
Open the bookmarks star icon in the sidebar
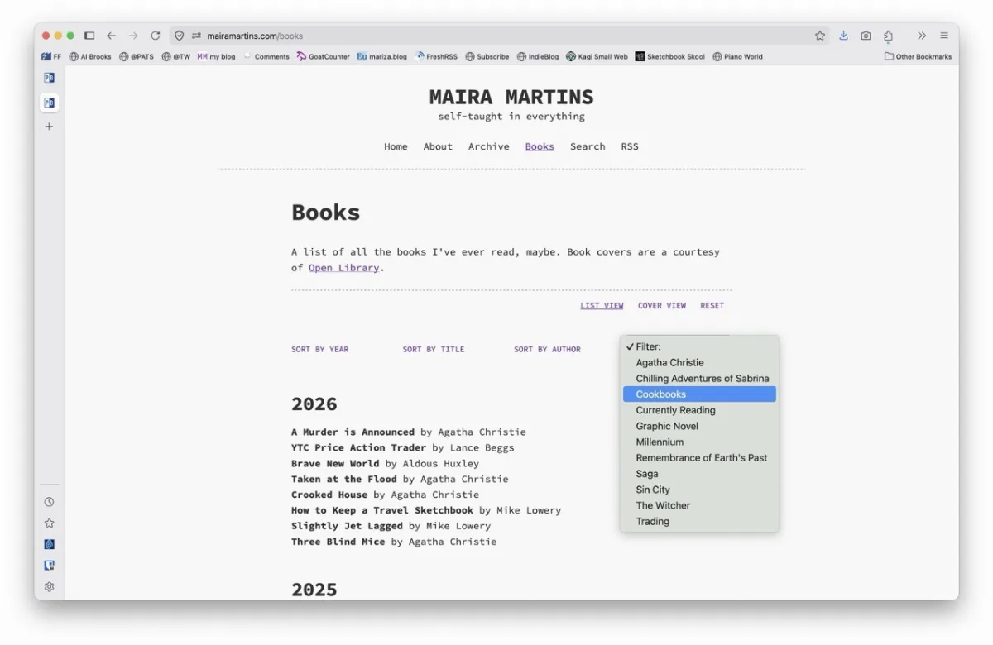pyautogui.click(x=49, y=523)
